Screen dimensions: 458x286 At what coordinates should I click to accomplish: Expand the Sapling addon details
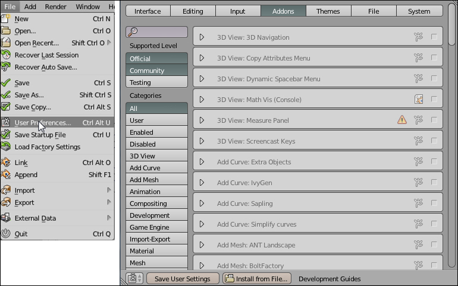click(202, 204)
